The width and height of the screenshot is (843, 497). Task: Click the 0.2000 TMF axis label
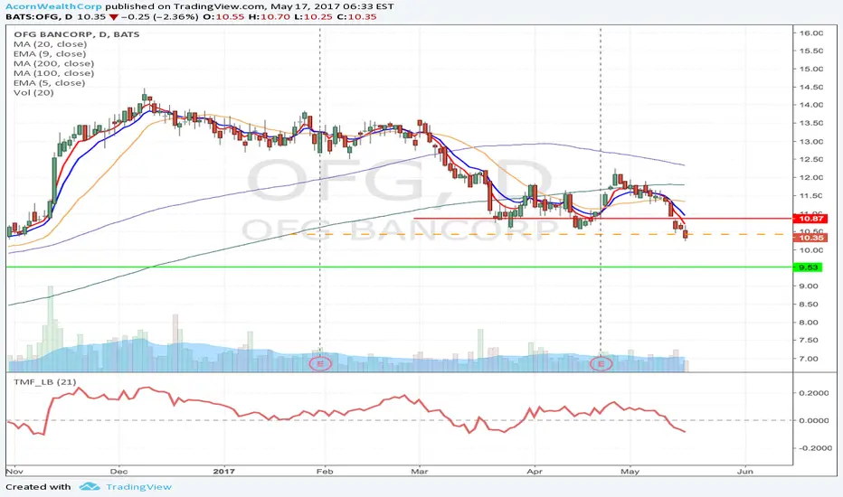(x=814, y=393)
